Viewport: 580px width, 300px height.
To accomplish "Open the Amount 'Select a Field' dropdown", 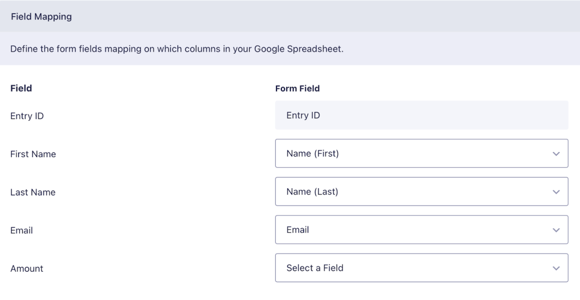I will tap(421, 268).
